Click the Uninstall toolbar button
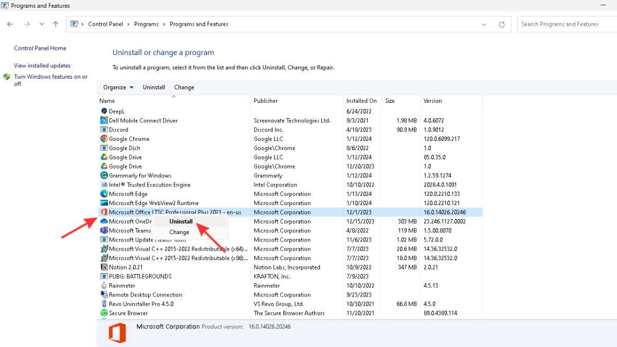 click(x=154, y=87)
